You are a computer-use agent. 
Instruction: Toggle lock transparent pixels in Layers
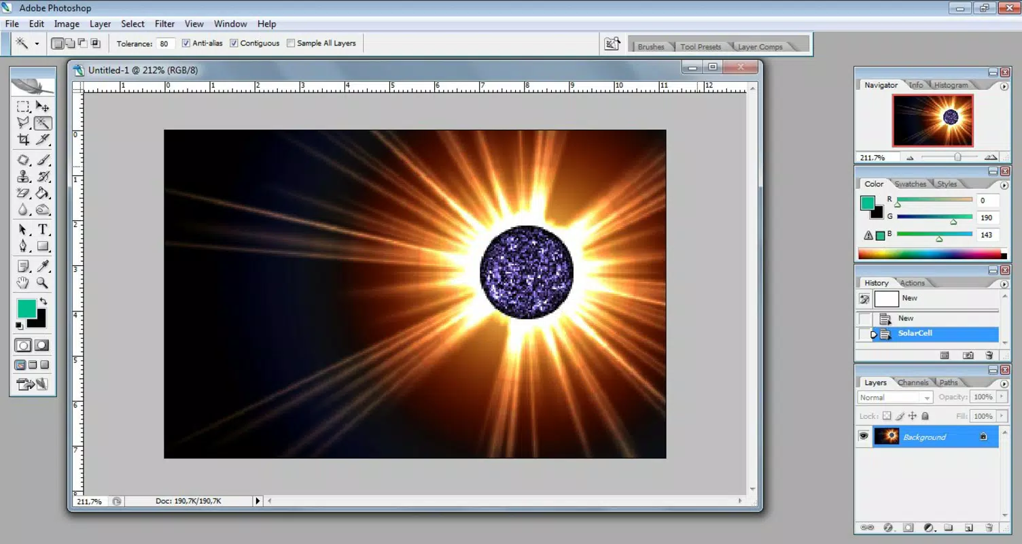pos(886,416)
